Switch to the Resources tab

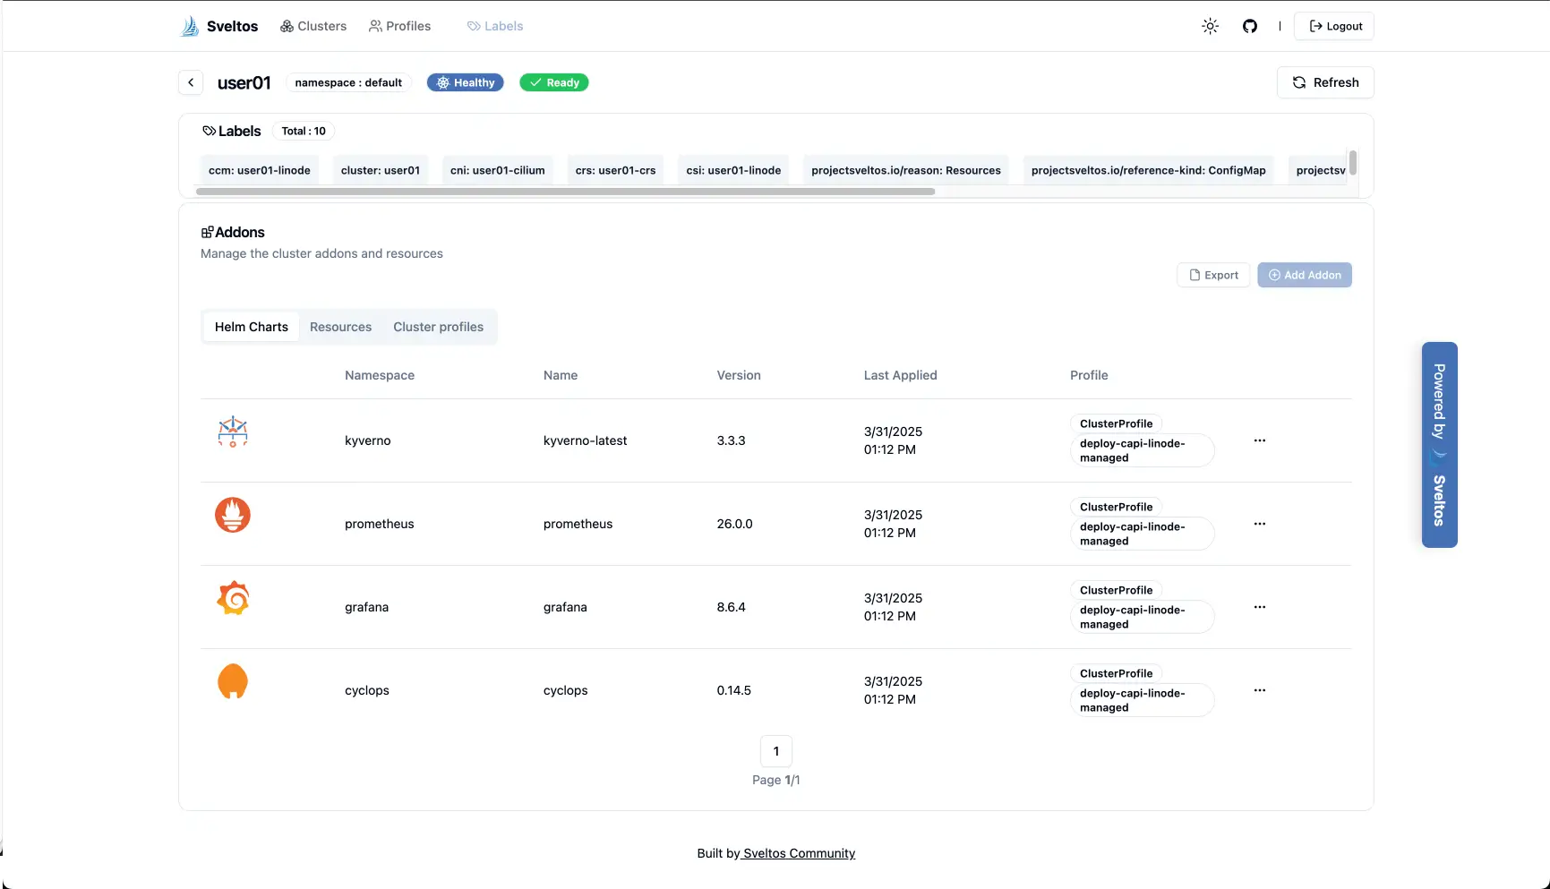[340, 327]
